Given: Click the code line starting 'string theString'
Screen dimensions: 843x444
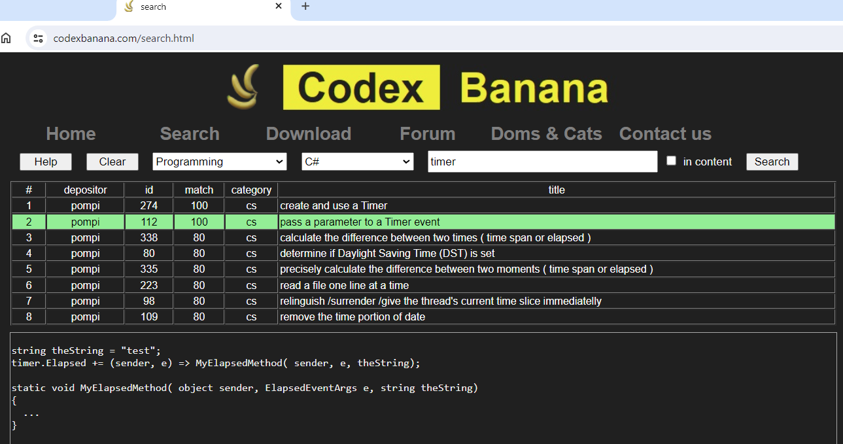Looking at the screenshot, I should tap(86, 350).
